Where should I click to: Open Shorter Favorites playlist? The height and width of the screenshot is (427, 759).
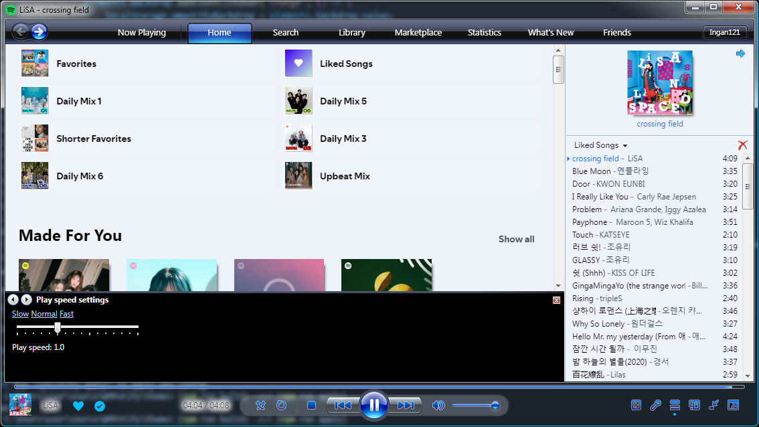pos(147,139)
